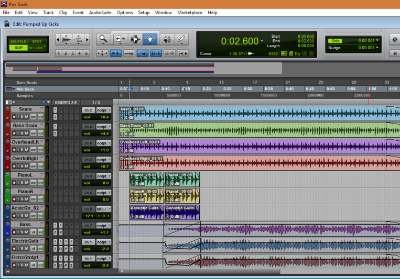The width and height of the screenshot is (400, 279).
Task: Click the track list view icon
Action: 9,102
